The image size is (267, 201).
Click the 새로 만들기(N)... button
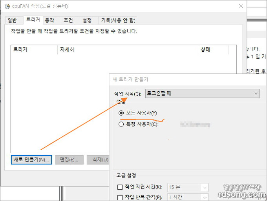pos(31,160)
